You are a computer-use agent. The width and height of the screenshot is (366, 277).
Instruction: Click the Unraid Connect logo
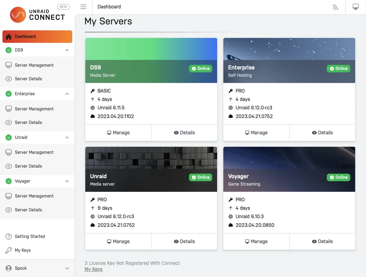38,15
